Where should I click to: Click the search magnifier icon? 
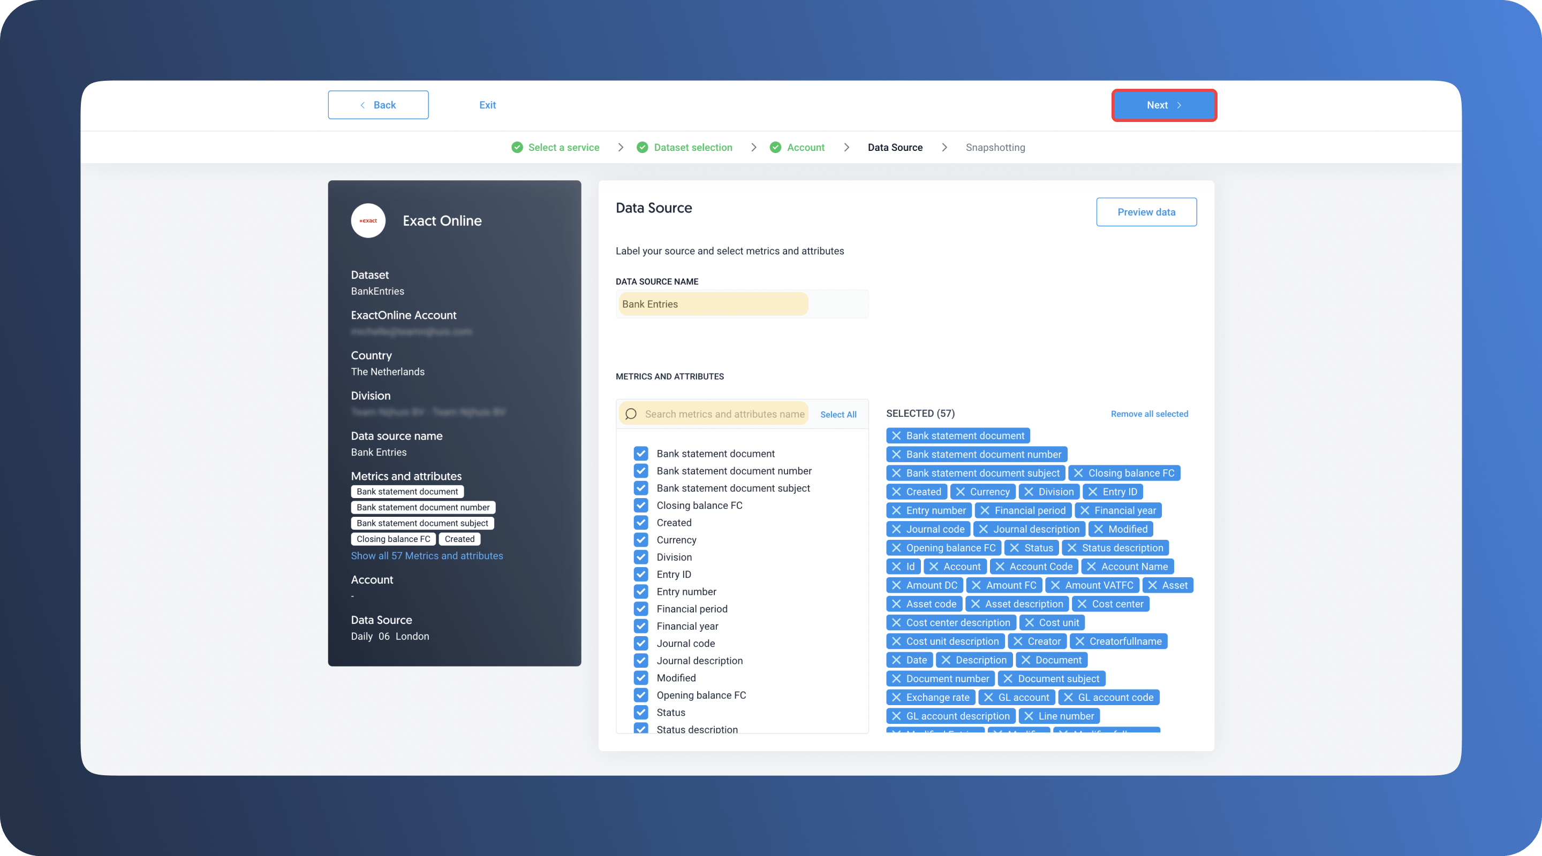(631, 414)
